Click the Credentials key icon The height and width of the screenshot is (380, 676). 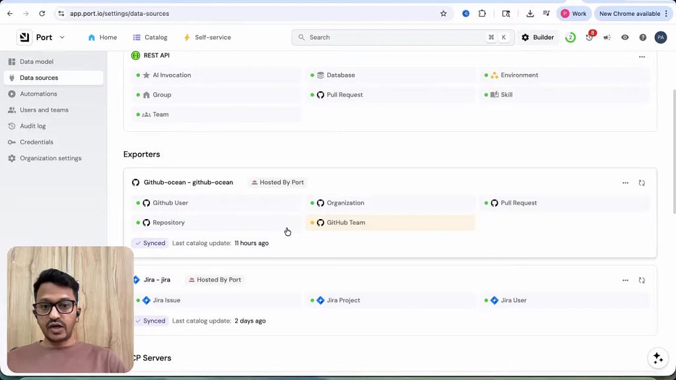coord(12,142)
